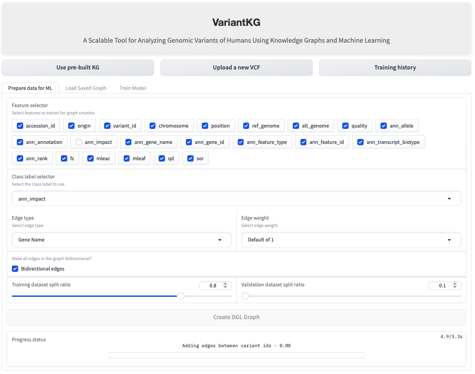475x374 pixels.
Task: Toggle the chromosome feature checkbox
Action: 153,126
